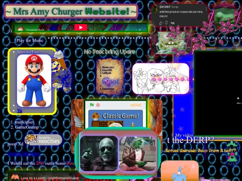This screenshot has width=242, height=181.
Task: Click the "Play for Music" label
Action: click(30, 41)
